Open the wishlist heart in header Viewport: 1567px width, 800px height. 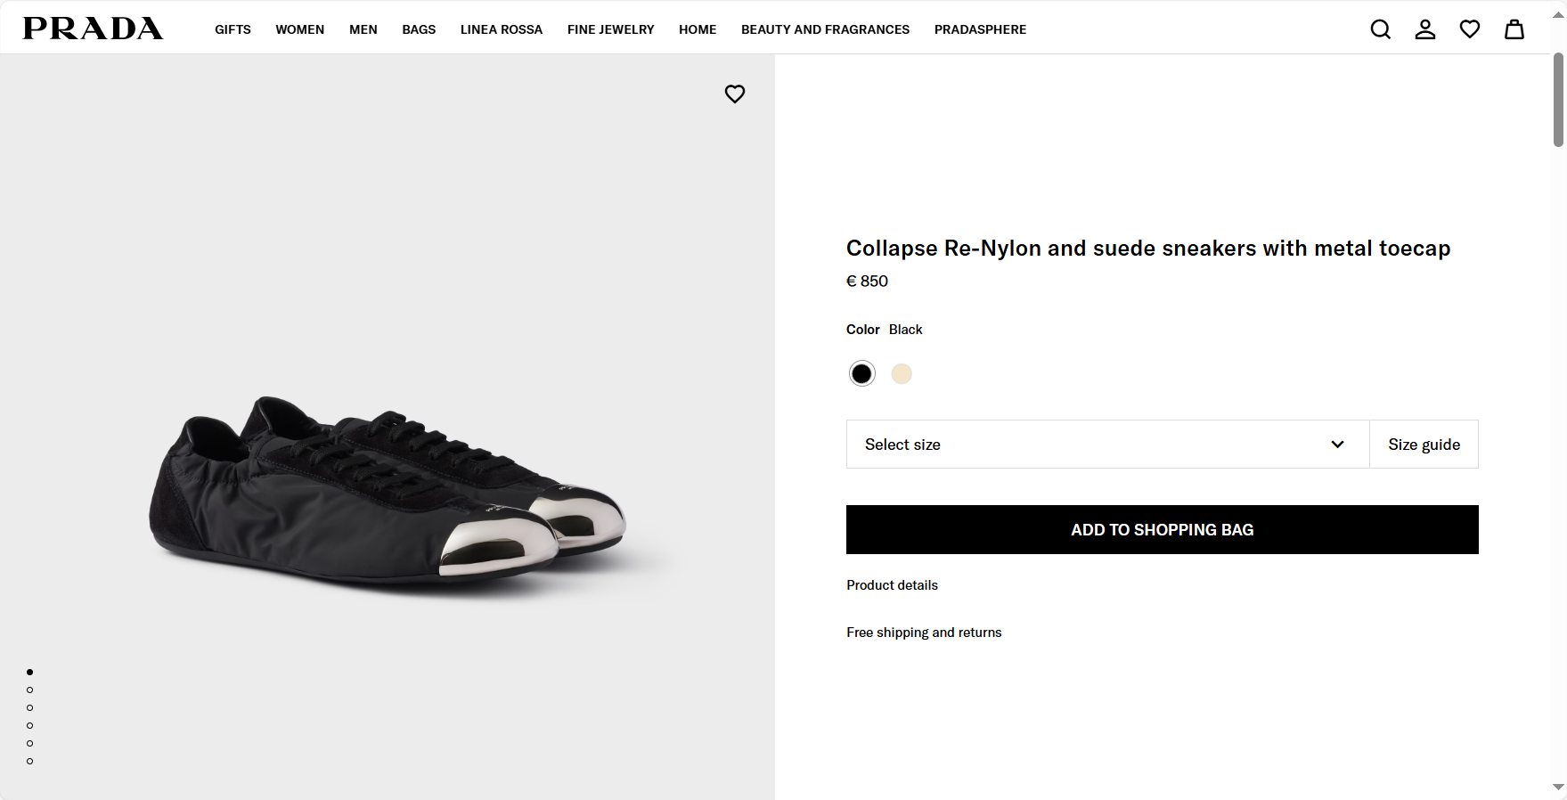(1469, 29)
